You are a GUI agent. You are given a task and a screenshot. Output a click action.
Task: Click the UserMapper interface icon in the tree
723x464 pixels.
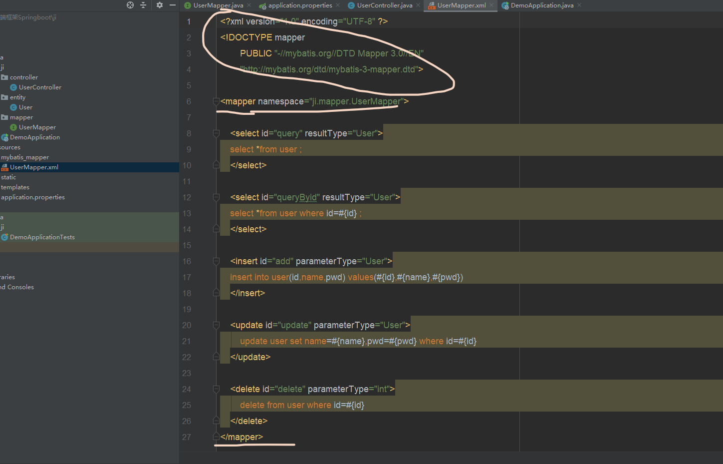(13, 127)
